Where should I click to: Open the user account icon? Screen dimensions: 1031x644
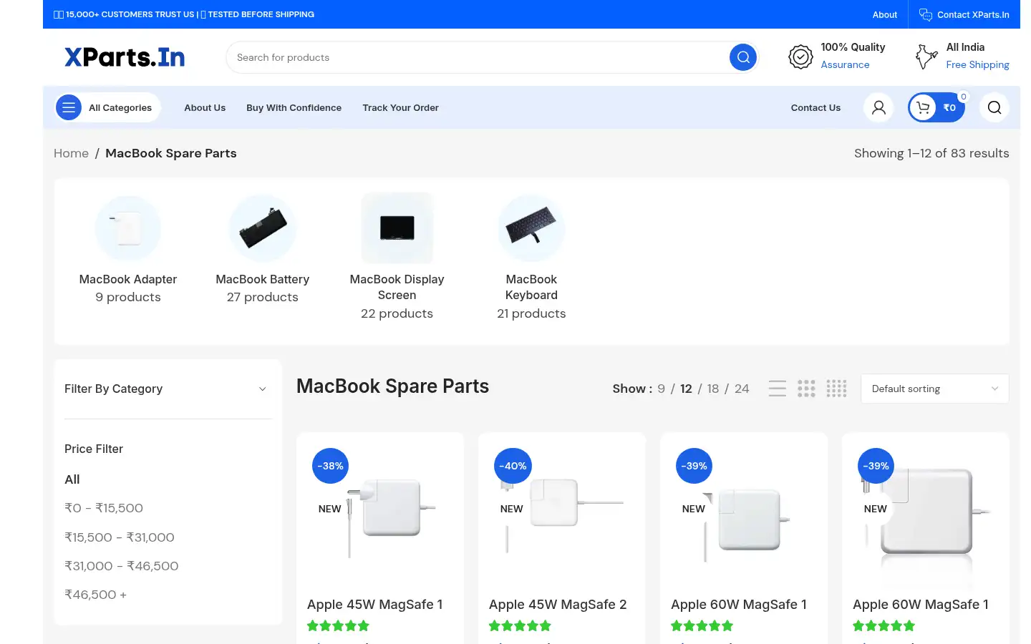[x=878, y=107]
